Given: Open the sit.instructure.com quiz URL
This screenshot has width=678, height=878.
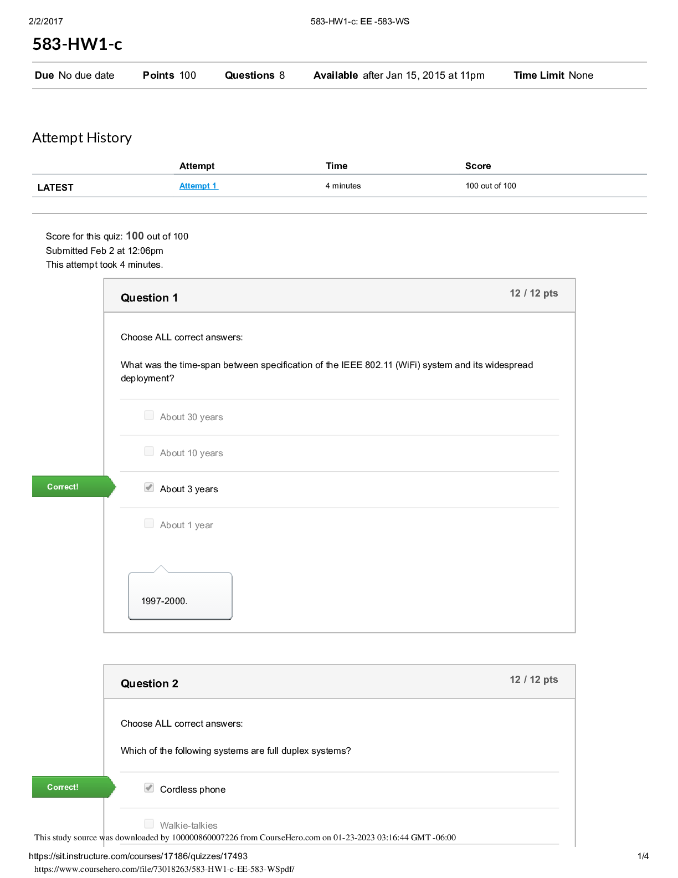Looking at the screenshot, I should click(138, 856).
